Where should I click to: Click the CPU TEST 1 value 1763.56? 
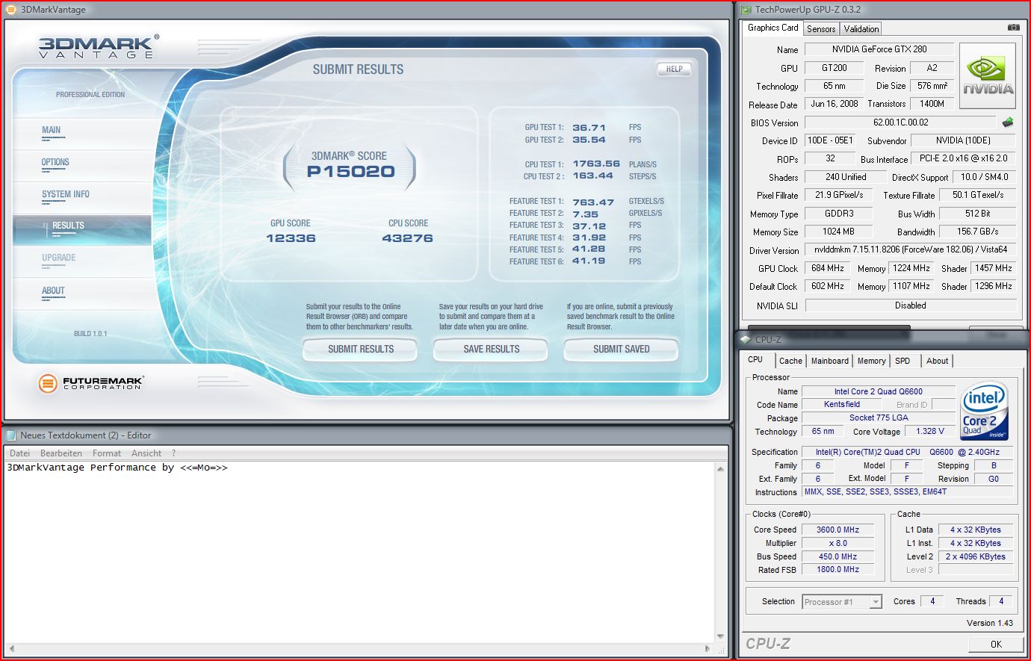[x=596, y=164]
